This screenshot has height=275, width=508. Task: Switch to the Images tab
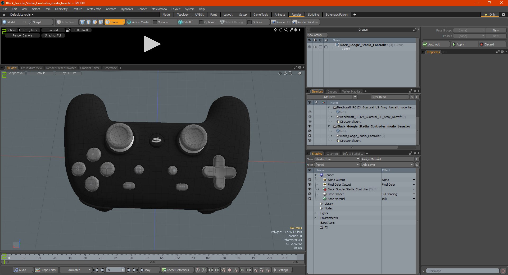point(332,91)
